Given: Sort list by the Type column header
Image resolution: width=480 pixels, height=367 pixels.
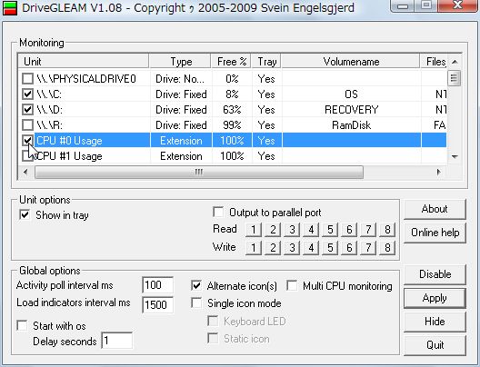Looking at the screenshot, I should pos(180,62).
